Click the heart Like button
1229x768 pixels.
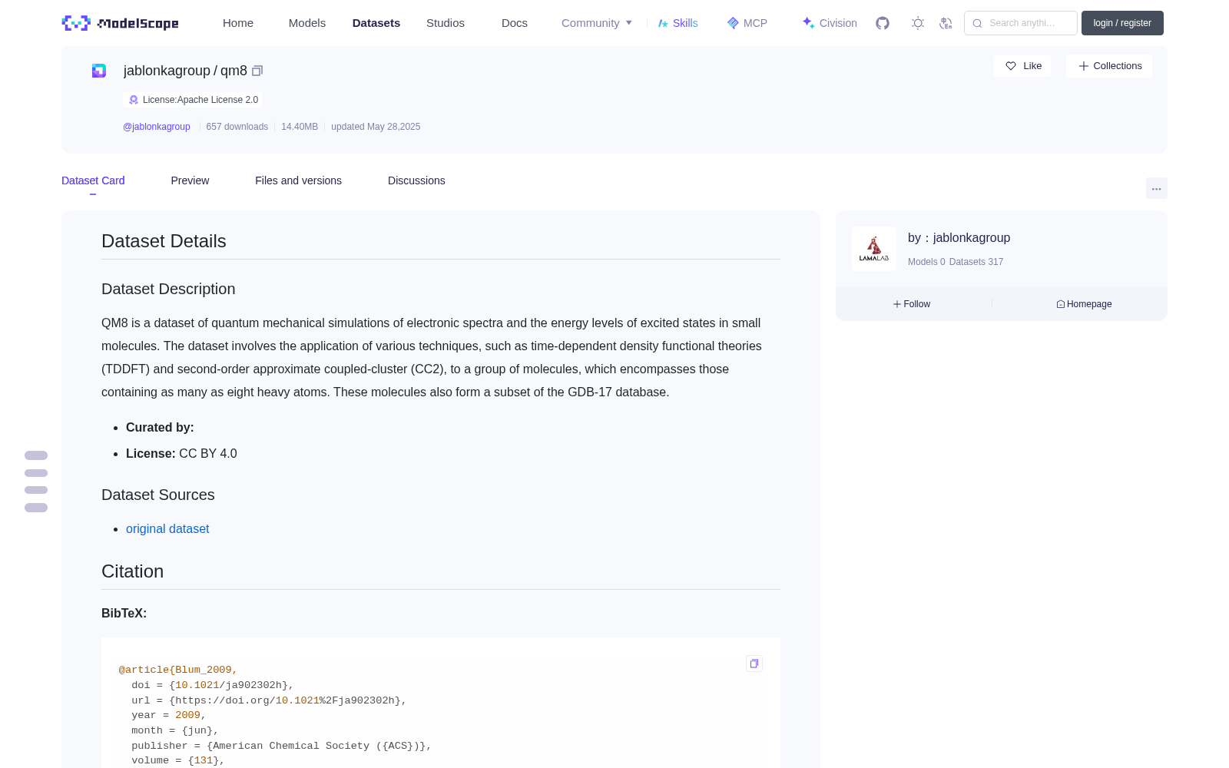1022,66
